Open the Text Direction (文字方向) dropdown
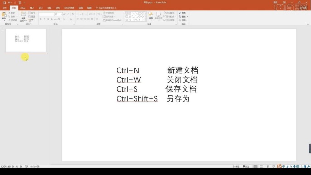This screenshot has height=175, width=311. [109, 13]
